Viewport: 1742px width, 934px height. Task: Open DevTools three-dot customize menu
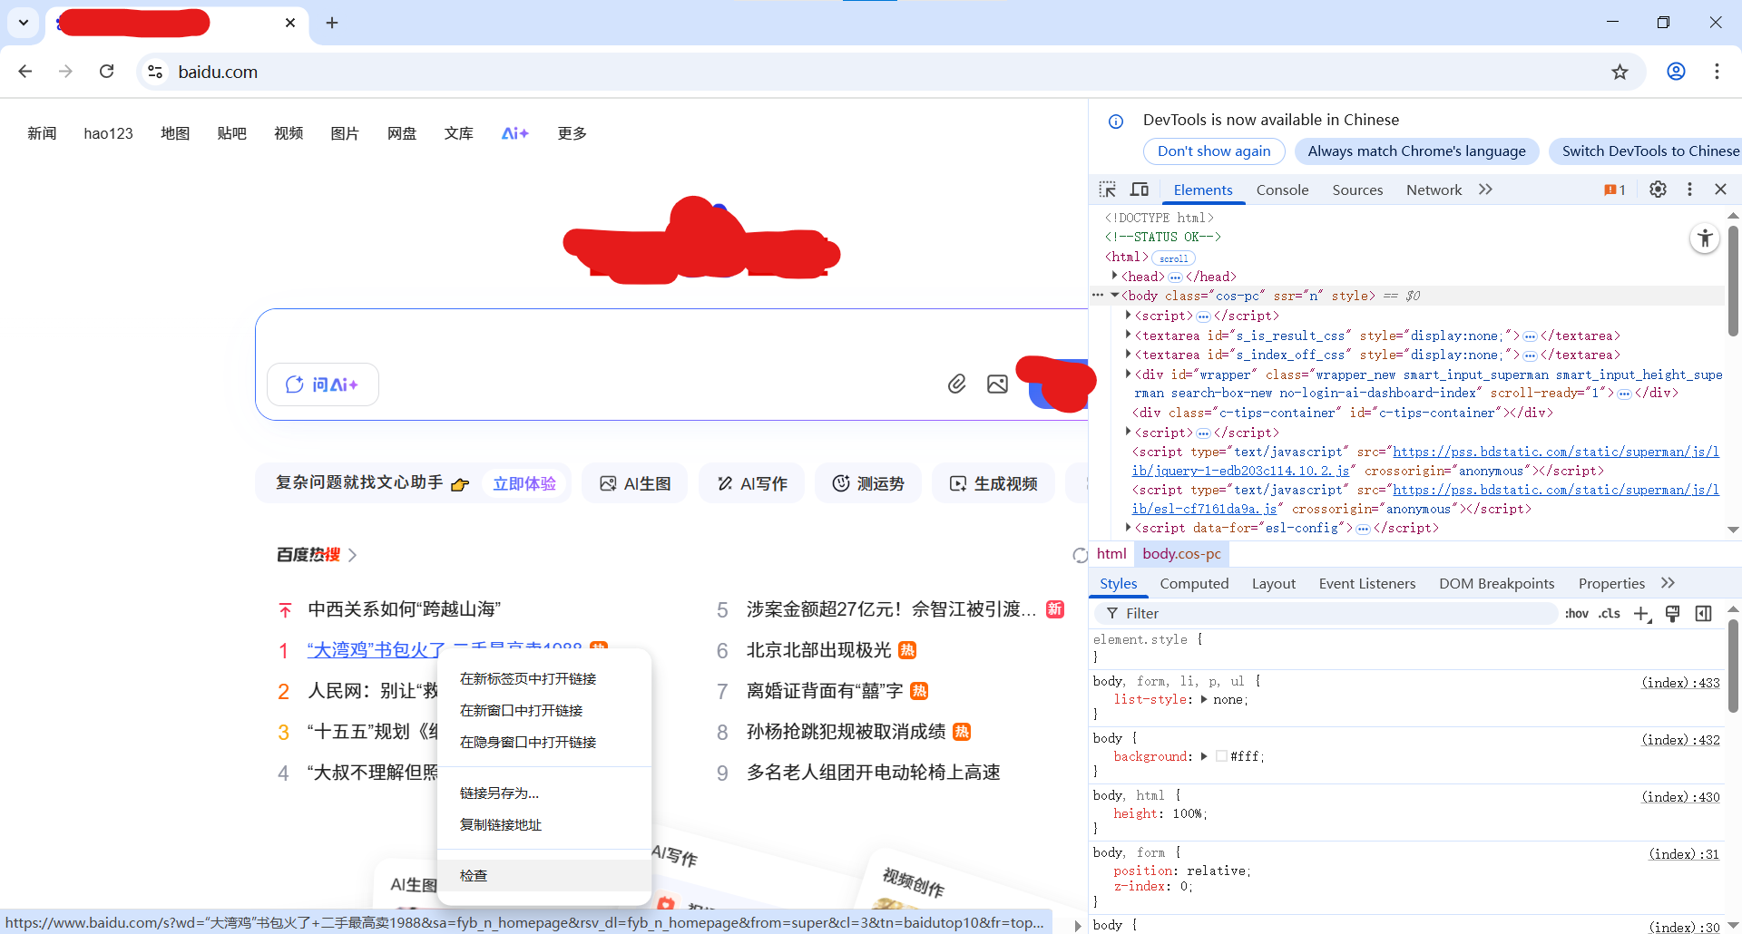[x=1688, y=190]
